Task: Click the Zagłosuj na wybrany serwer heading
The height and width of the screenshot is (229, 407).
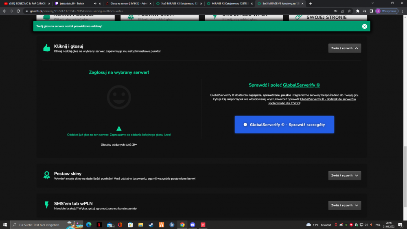Action: (x=119, y=72)
